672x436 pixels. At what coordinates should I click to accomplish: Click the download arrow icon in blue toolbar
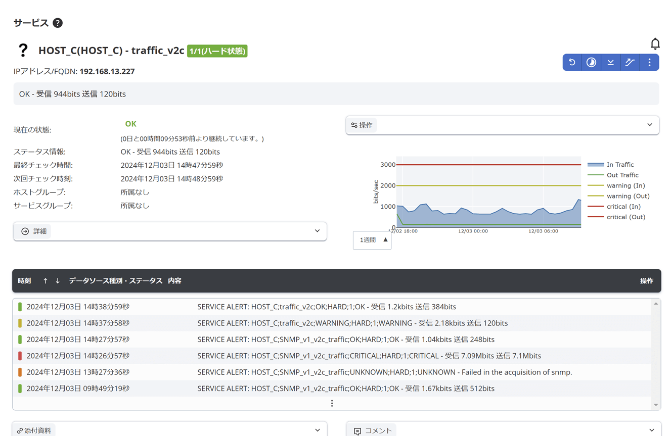click(610, 62)
